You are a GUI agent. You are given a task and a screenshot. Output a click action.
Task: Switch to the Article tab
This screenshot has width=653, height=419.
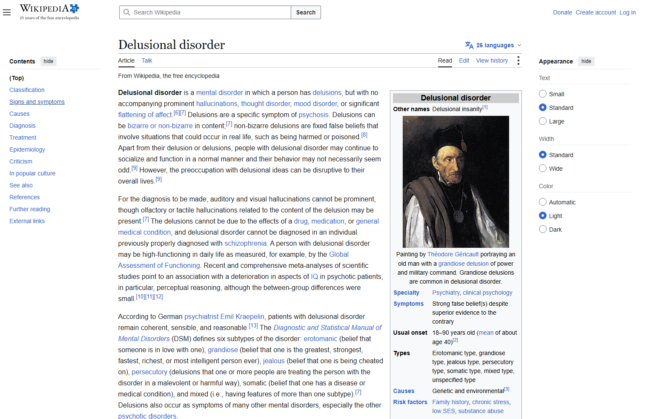pos(126,60)
